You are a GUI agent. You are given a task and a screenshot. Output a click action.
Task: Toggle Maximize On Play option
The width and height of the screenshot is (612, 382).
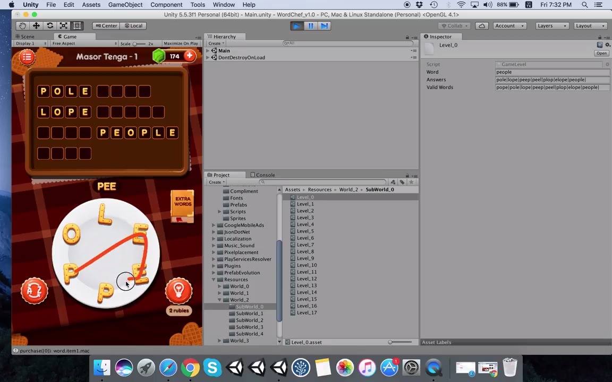[181, 44]
